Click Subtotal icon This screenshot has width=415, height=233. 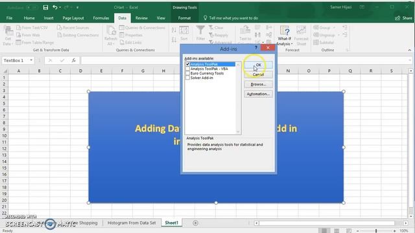[316, 42]
